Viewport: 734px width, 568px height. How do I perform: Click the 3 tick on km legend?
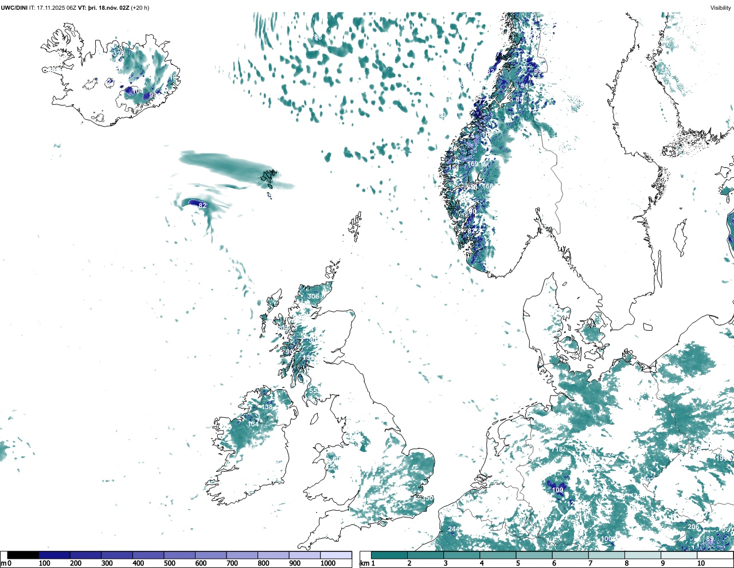(x=446, y=563)
